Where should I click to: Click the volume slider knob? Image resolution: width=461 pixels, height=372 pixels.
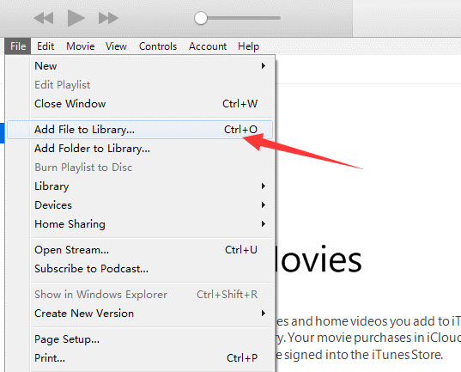point(201,18)
